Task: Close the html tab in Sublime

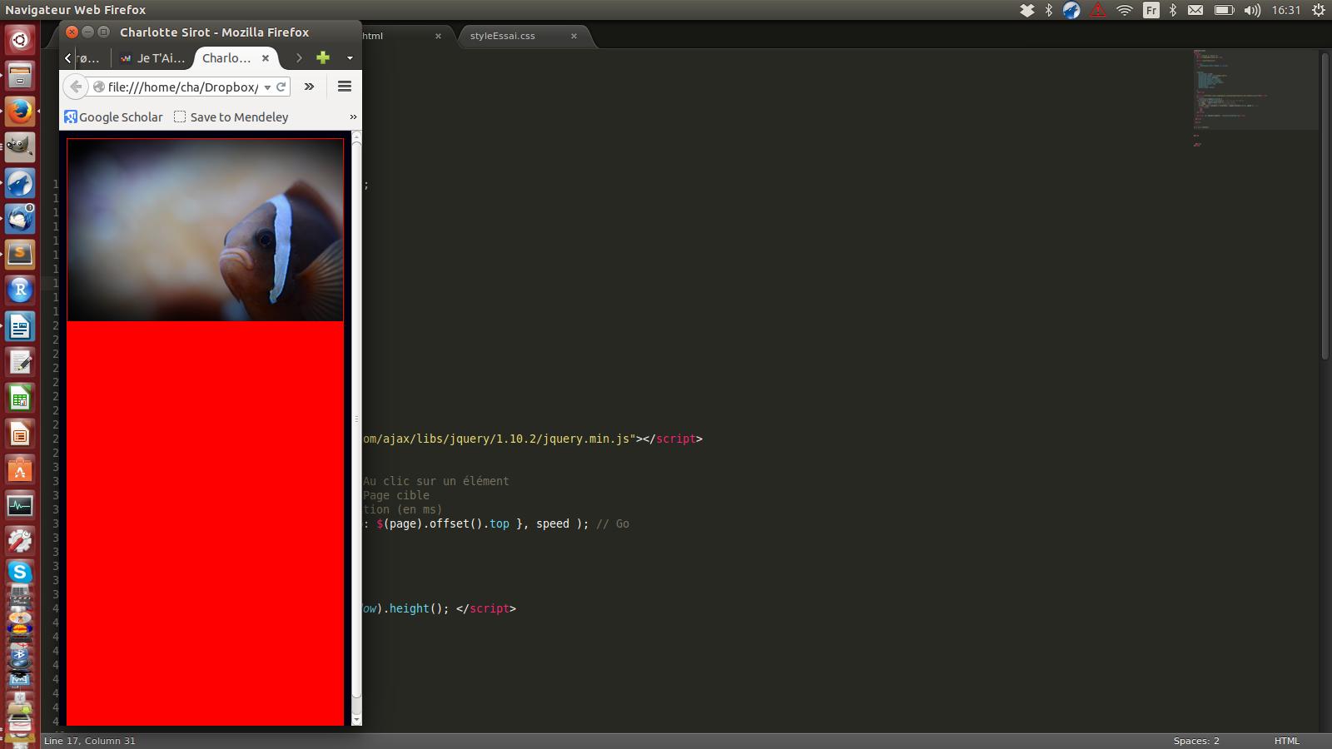Action: click(438, 36)
